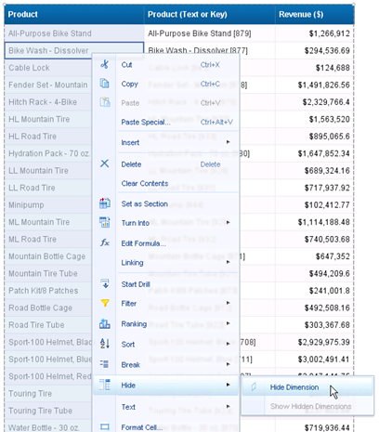Click the Sort A-Z icon
This screenshot has height=432, width=379.
tap(105, 344)
